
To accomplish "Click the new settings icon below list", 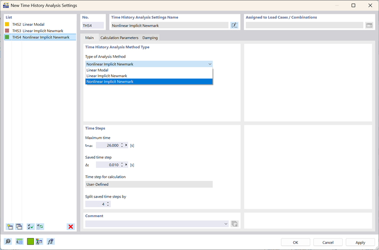I will tap(9, 227).
